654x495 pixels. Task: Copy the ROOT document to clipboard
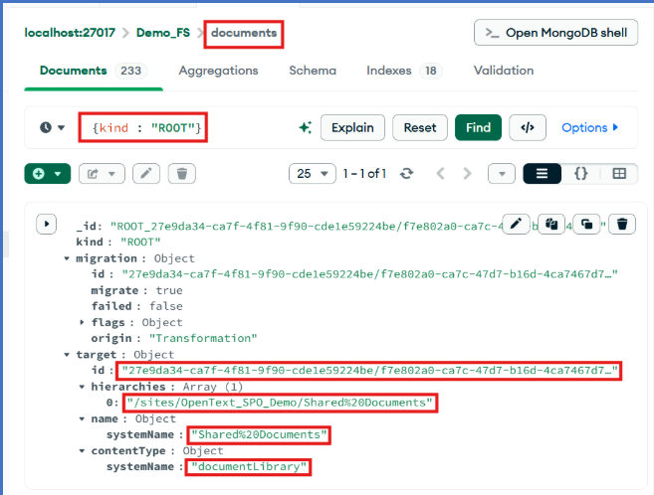click(551, 224)
